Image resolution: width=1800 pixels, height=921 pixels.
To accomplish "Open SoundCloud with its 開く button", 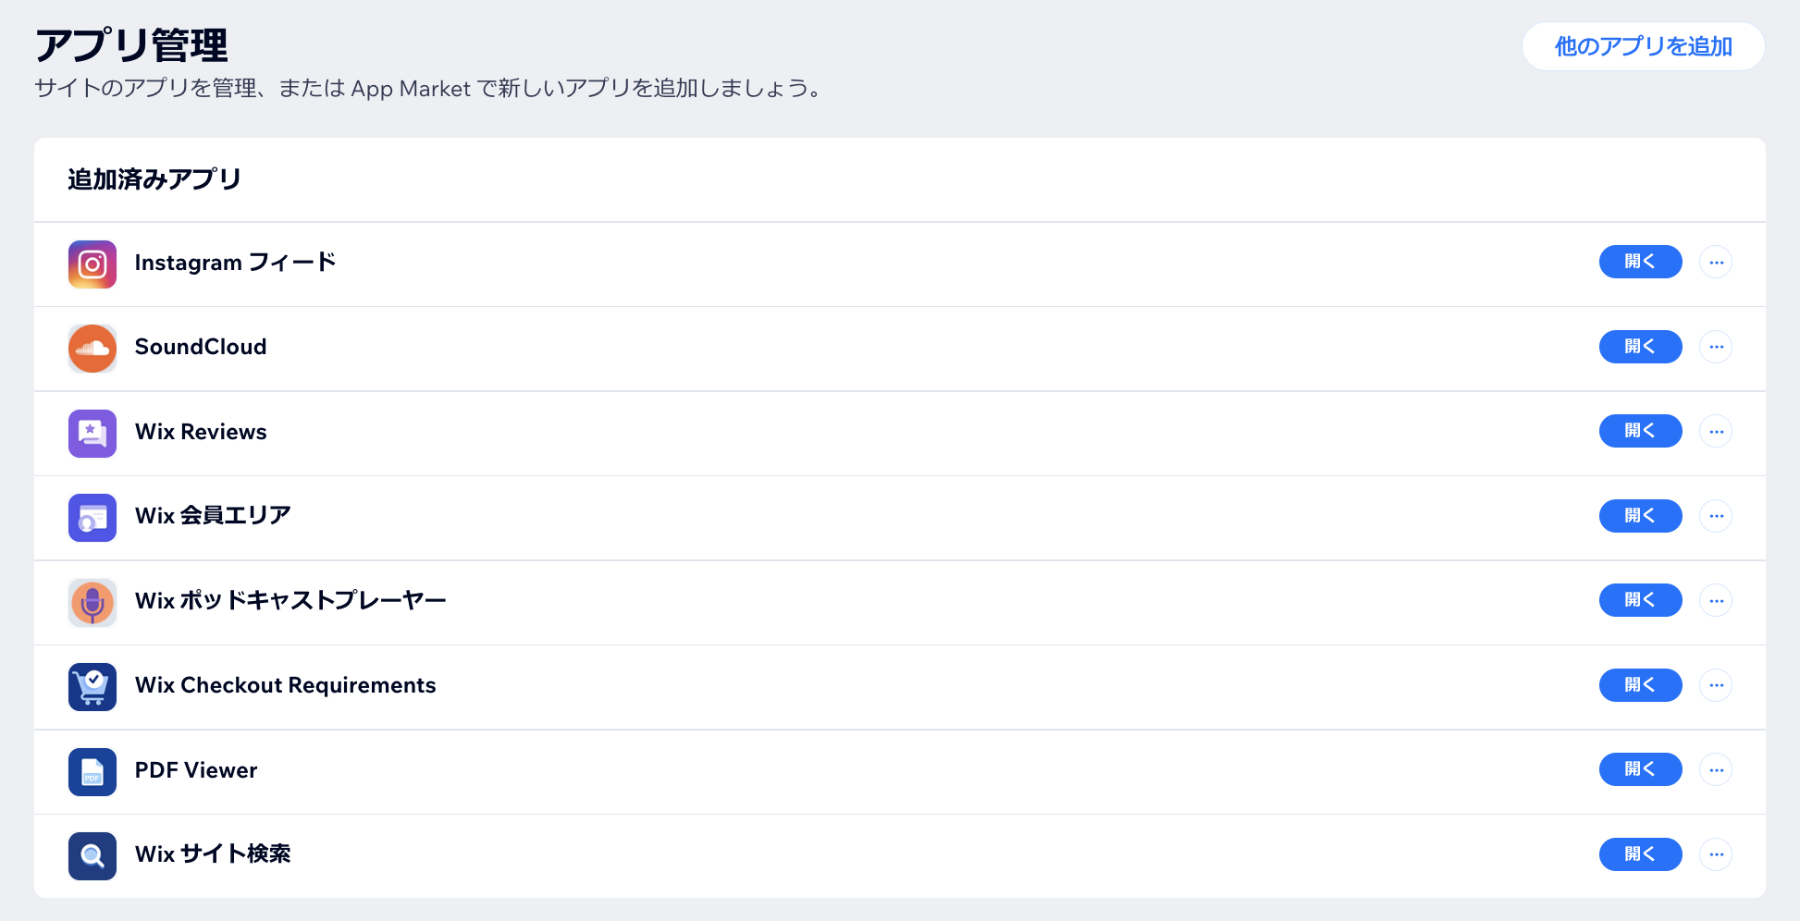I will [1640, 347].
